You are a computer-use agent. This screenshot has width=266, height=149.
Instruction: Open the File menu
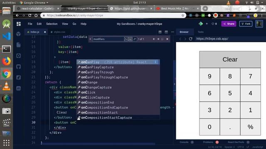[x=30, y=24]
